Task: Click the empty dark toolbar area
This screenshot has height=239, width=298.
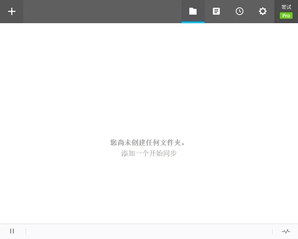Action: 101,11
